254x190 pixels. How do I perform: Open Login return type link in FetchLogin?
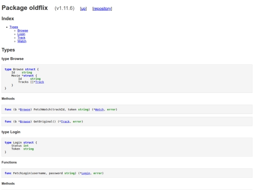[x=86, y=173]
